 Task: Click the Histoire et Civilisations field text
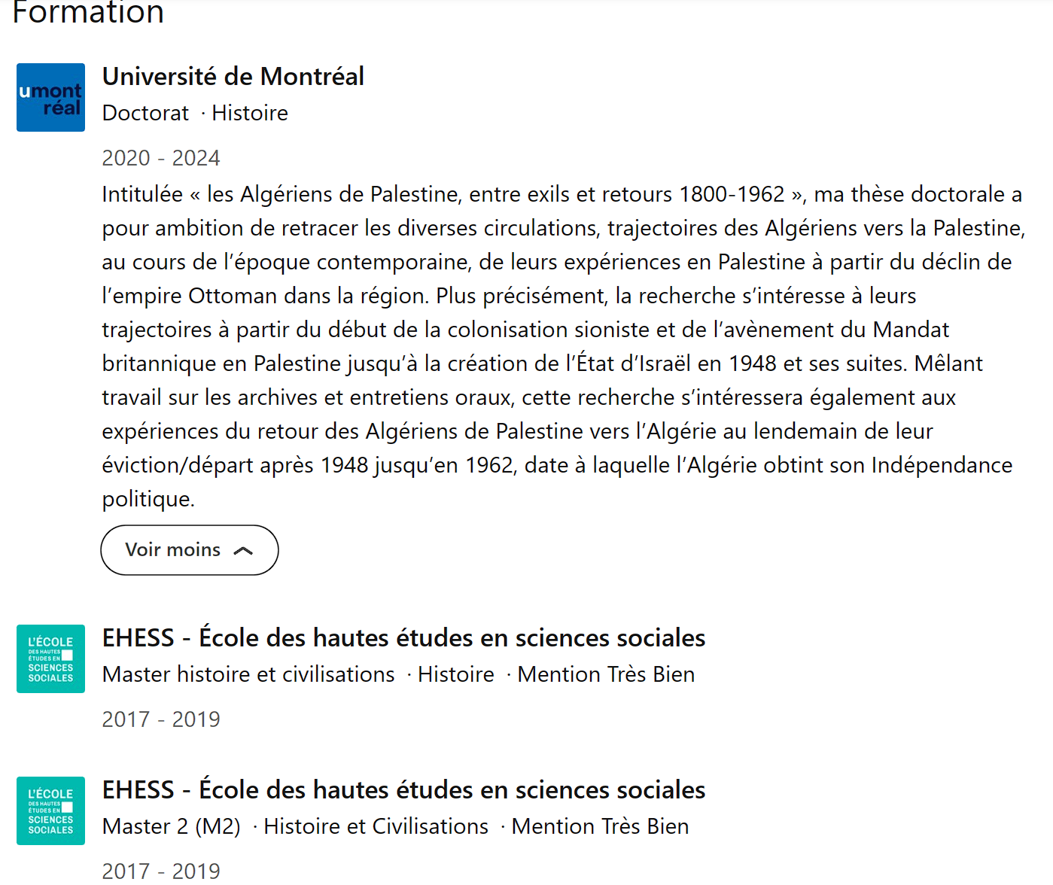pyautogui.click(x=376, y=826)
